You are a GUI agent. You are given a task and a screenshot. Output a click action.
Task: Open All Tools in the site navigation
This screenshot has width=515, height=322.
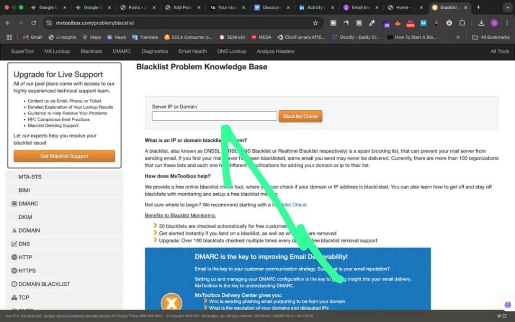coord(500,51)
